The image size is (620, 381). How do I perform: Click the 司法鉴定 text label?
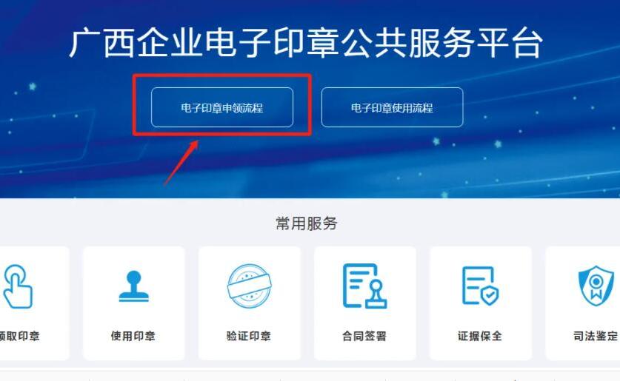click(596, 336)
